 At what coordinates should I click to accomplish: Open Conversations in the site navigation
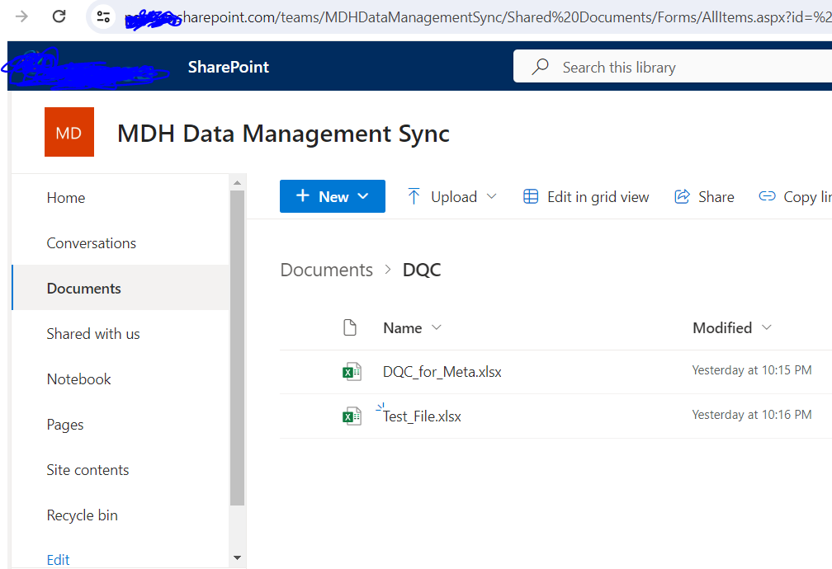[92, 243]
